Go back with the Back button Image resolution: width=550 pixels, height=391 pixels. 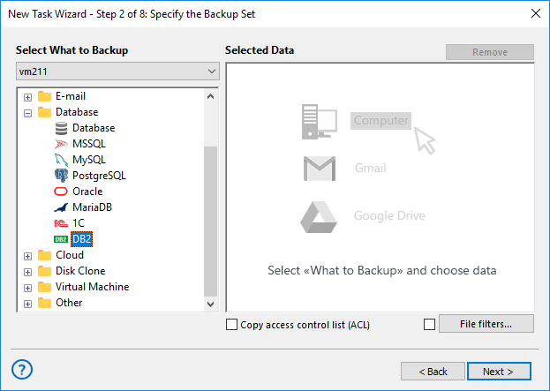[433, 372]
